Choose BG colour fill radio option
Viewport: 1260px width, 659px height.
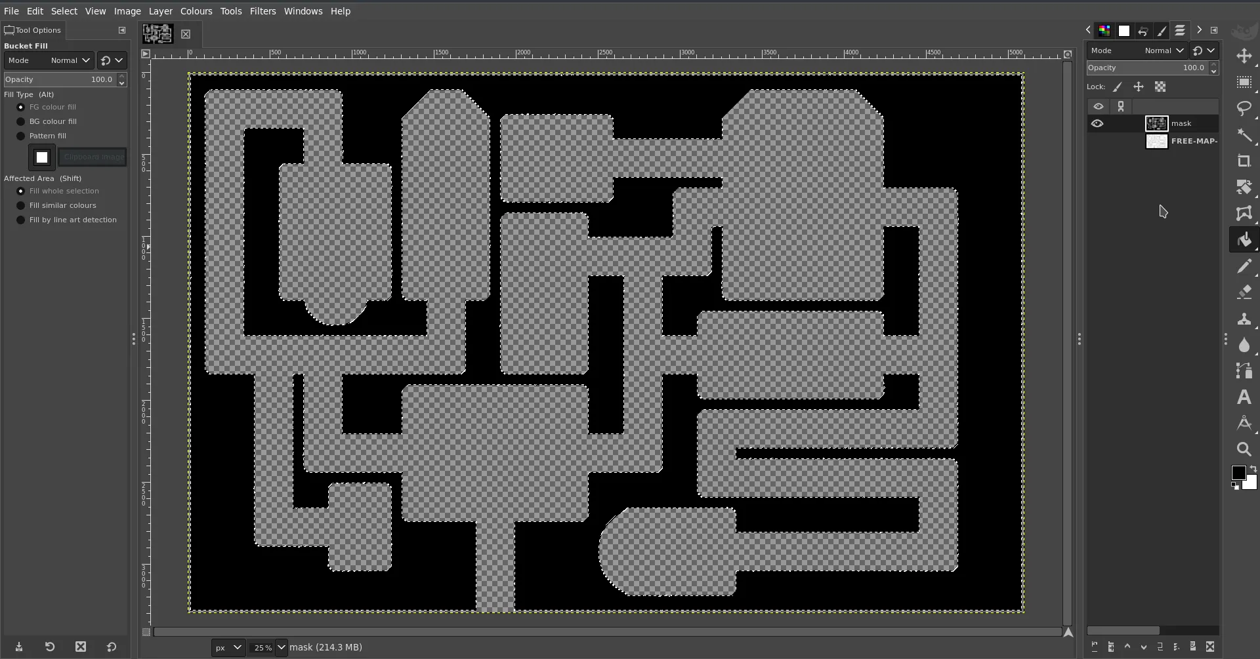tap(21, 121)
